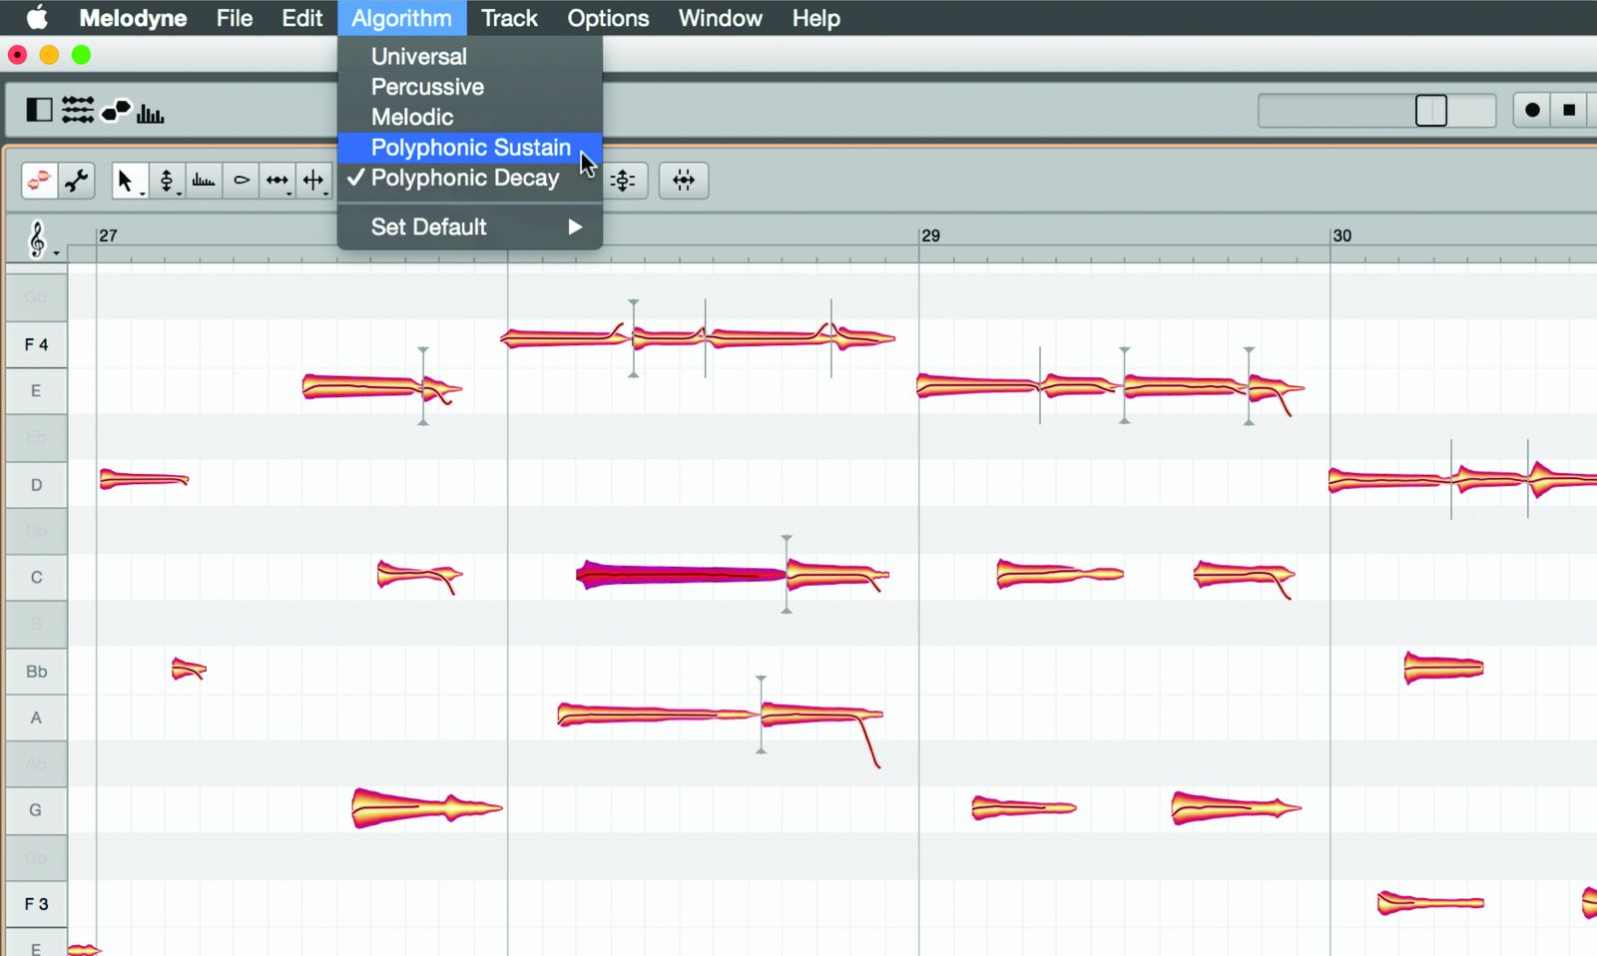Open the Edit menu
Viewport: 1597px width, 956px height.
point(301,18)
